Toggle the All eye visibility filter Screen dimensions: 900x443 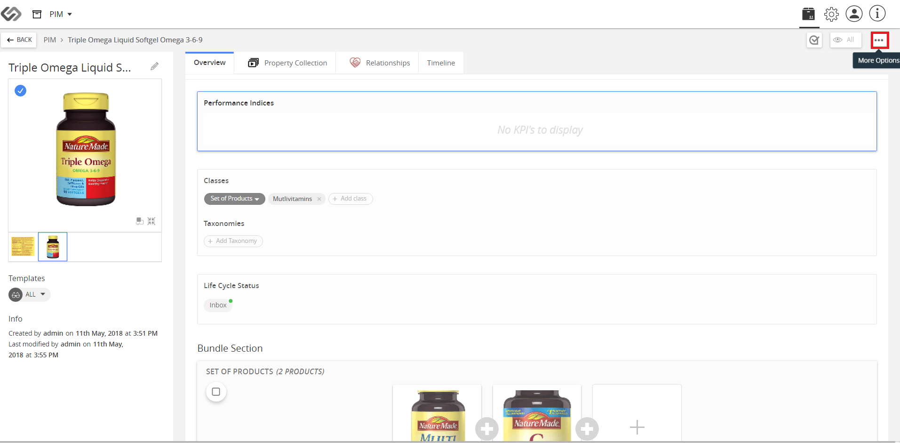[x=845, y=40]
